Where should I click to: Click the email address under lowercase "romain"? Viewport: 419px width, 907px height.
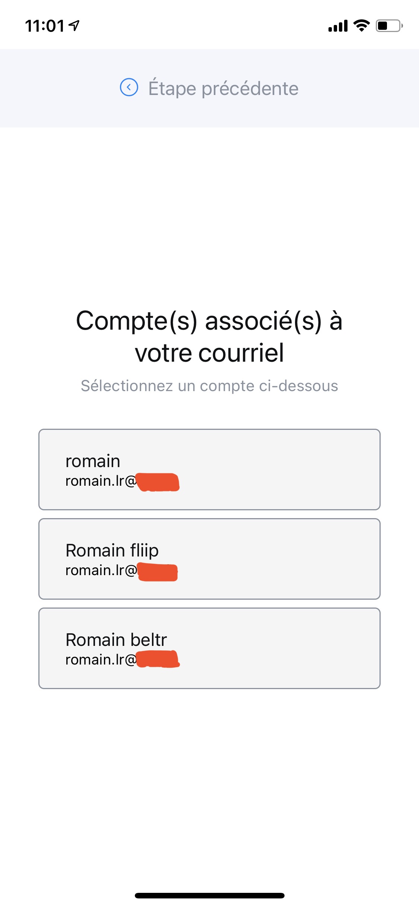point(101,481)
